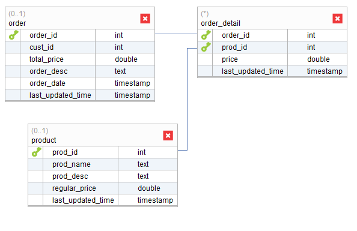Remove the order table with red X
The width and height of the screenshot is (357, 231).
click(145, 19)
